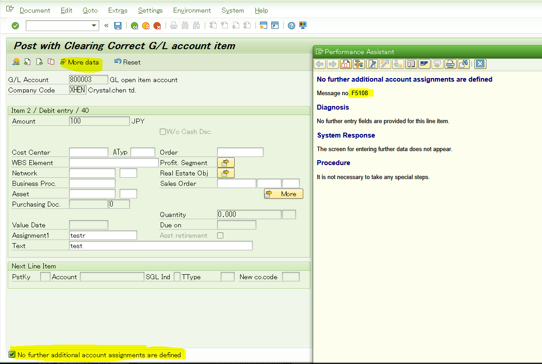Open the Document menu
Viewport: 542px width, 364px height.
[35, 10]
